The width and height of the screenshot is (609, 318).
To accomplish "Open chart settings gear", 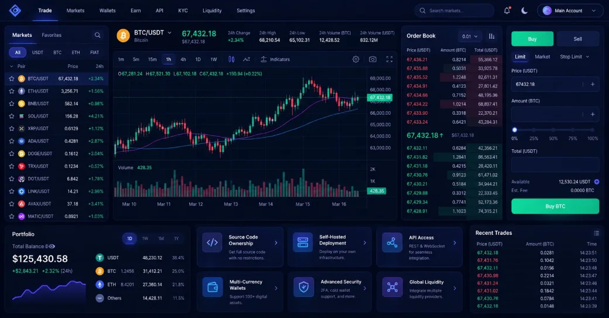I will click(356, 59).
